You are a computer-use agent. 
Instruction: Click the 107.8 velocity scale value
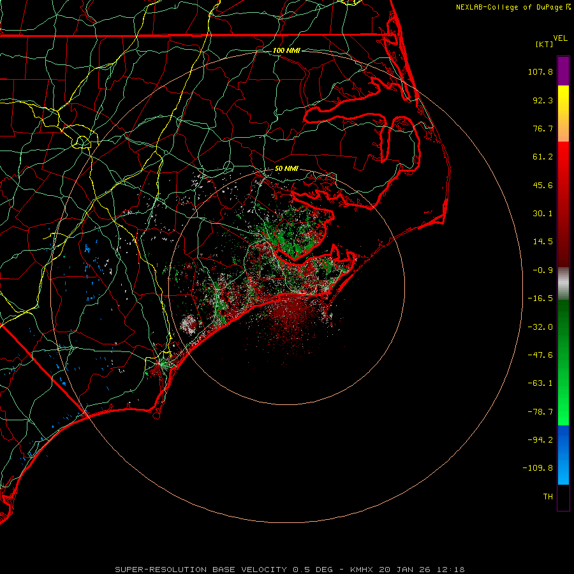[540, 71]
